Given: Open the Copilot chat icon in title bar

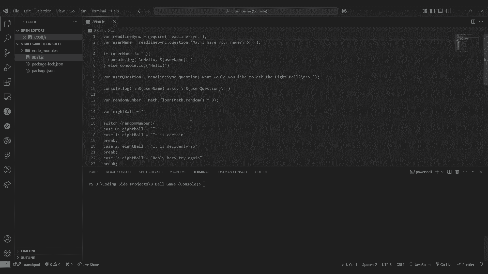Looking at the screenshot, I should [344, 11].
